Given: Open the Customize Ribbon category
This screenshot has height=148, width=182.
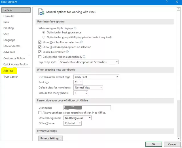Looking at the screenshot, I should coord(16,58).
